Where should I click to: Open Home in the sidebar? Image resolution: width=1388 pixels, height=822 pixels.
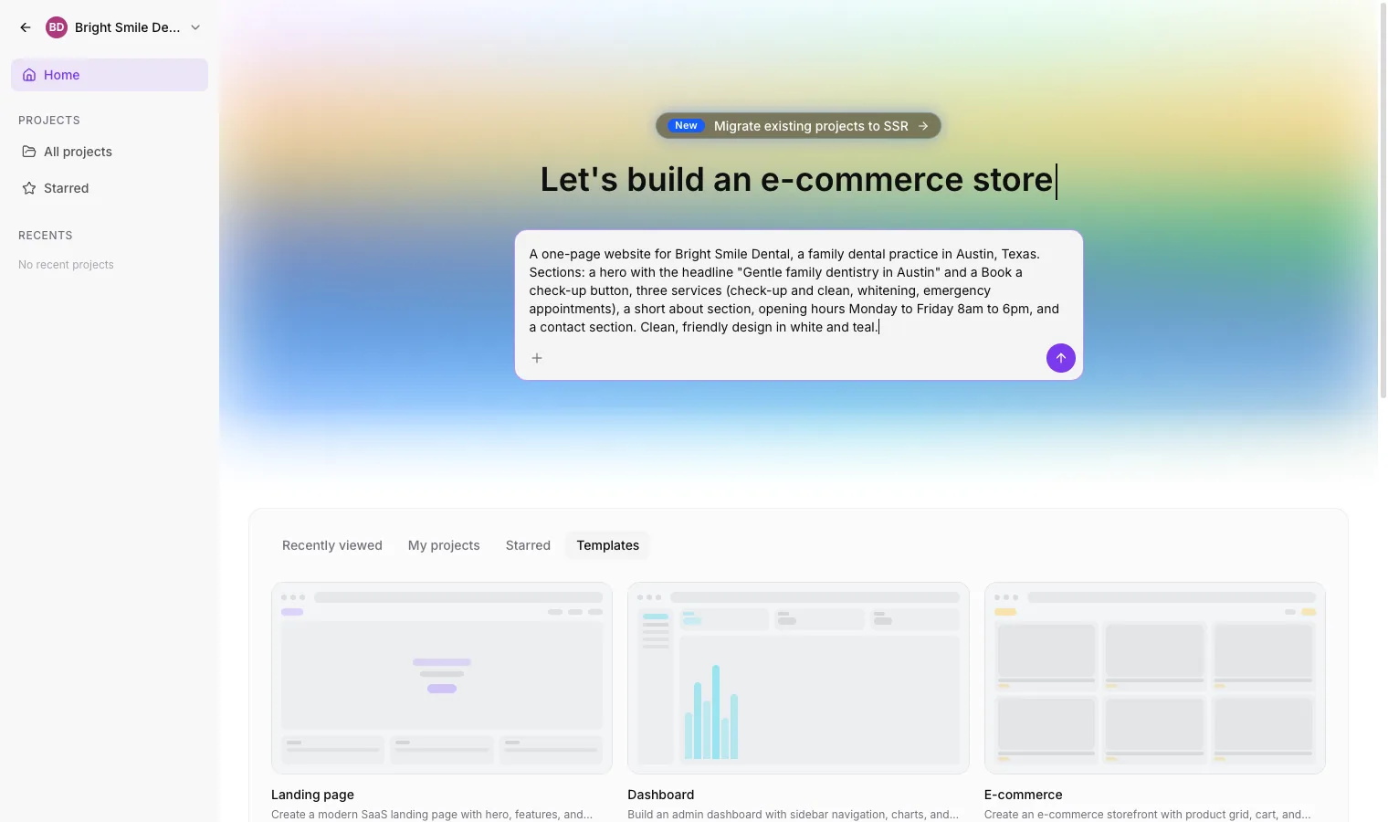(x=110, y=75)
